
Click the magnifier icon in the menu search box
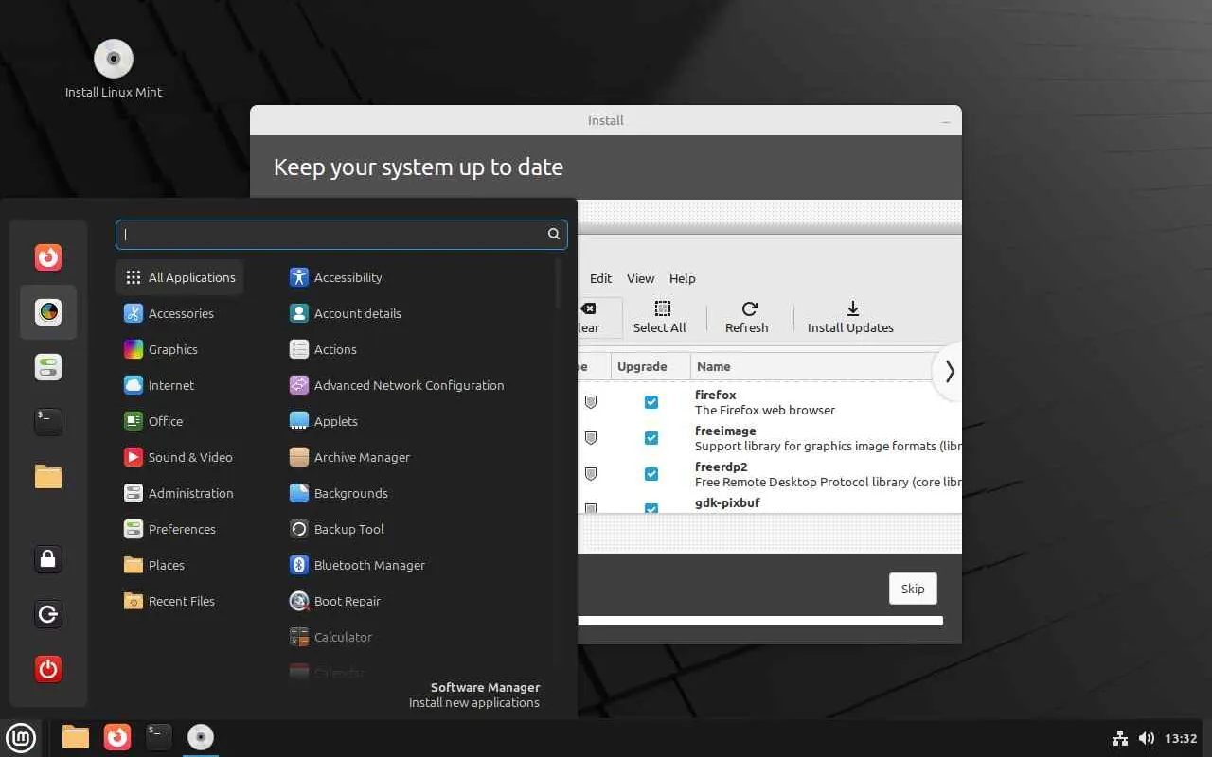click(554, 235)
